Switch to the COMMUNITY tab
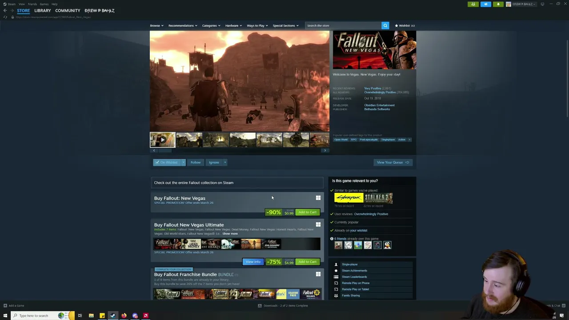569x320 pixels. click(x=68, y=10)
